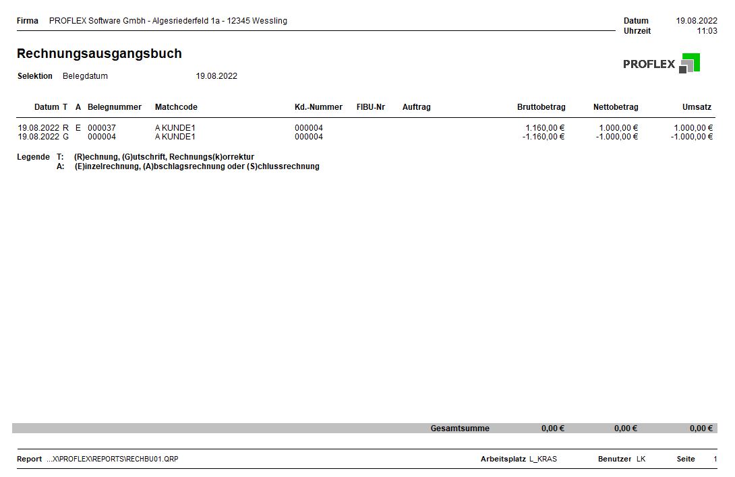Click the Matchcode column header

[176, 107]
